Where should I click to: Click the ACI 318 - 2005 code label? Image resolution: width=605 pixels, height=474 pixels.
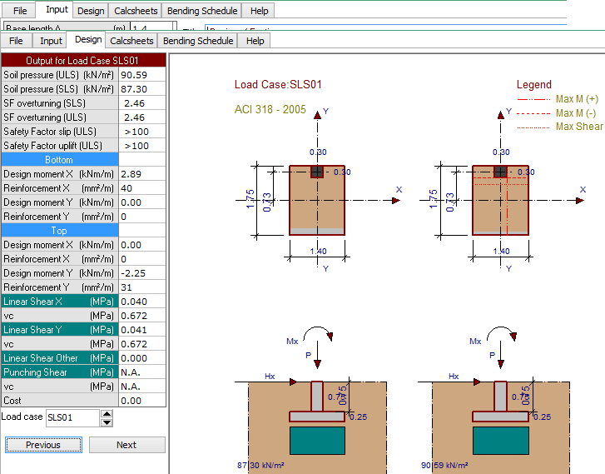270,109
